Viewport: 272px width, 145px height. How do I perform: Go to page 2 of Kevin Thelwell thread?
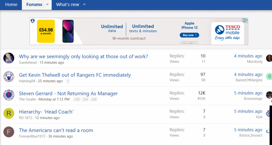(x=68, y=81)
